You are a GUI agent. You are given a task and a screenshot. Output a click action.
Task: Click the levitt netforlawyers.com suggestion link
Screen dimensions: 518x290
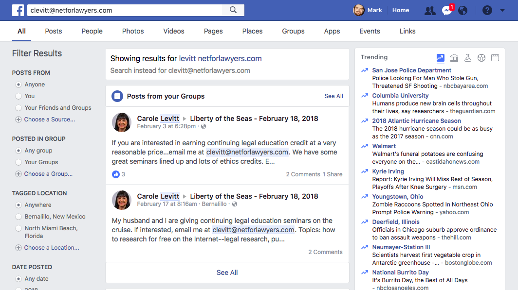221,59
